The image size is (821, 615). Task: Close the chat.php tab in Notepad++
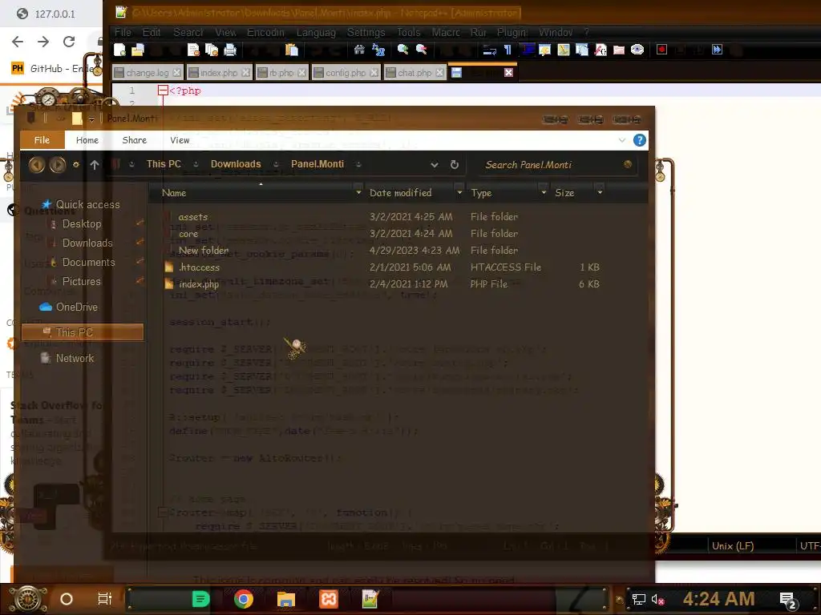coord(439,73)
